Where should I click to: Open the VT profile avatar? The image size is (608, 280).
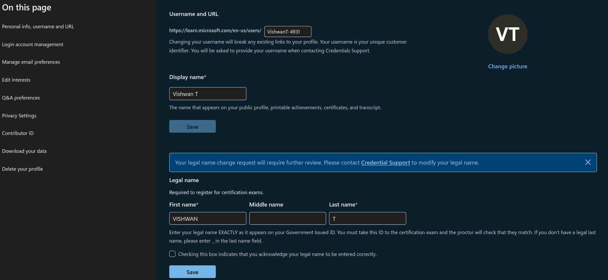point(507,34)
